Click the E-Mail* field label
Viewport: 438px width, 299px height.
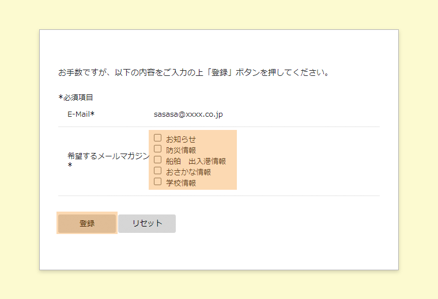[81, 114]
